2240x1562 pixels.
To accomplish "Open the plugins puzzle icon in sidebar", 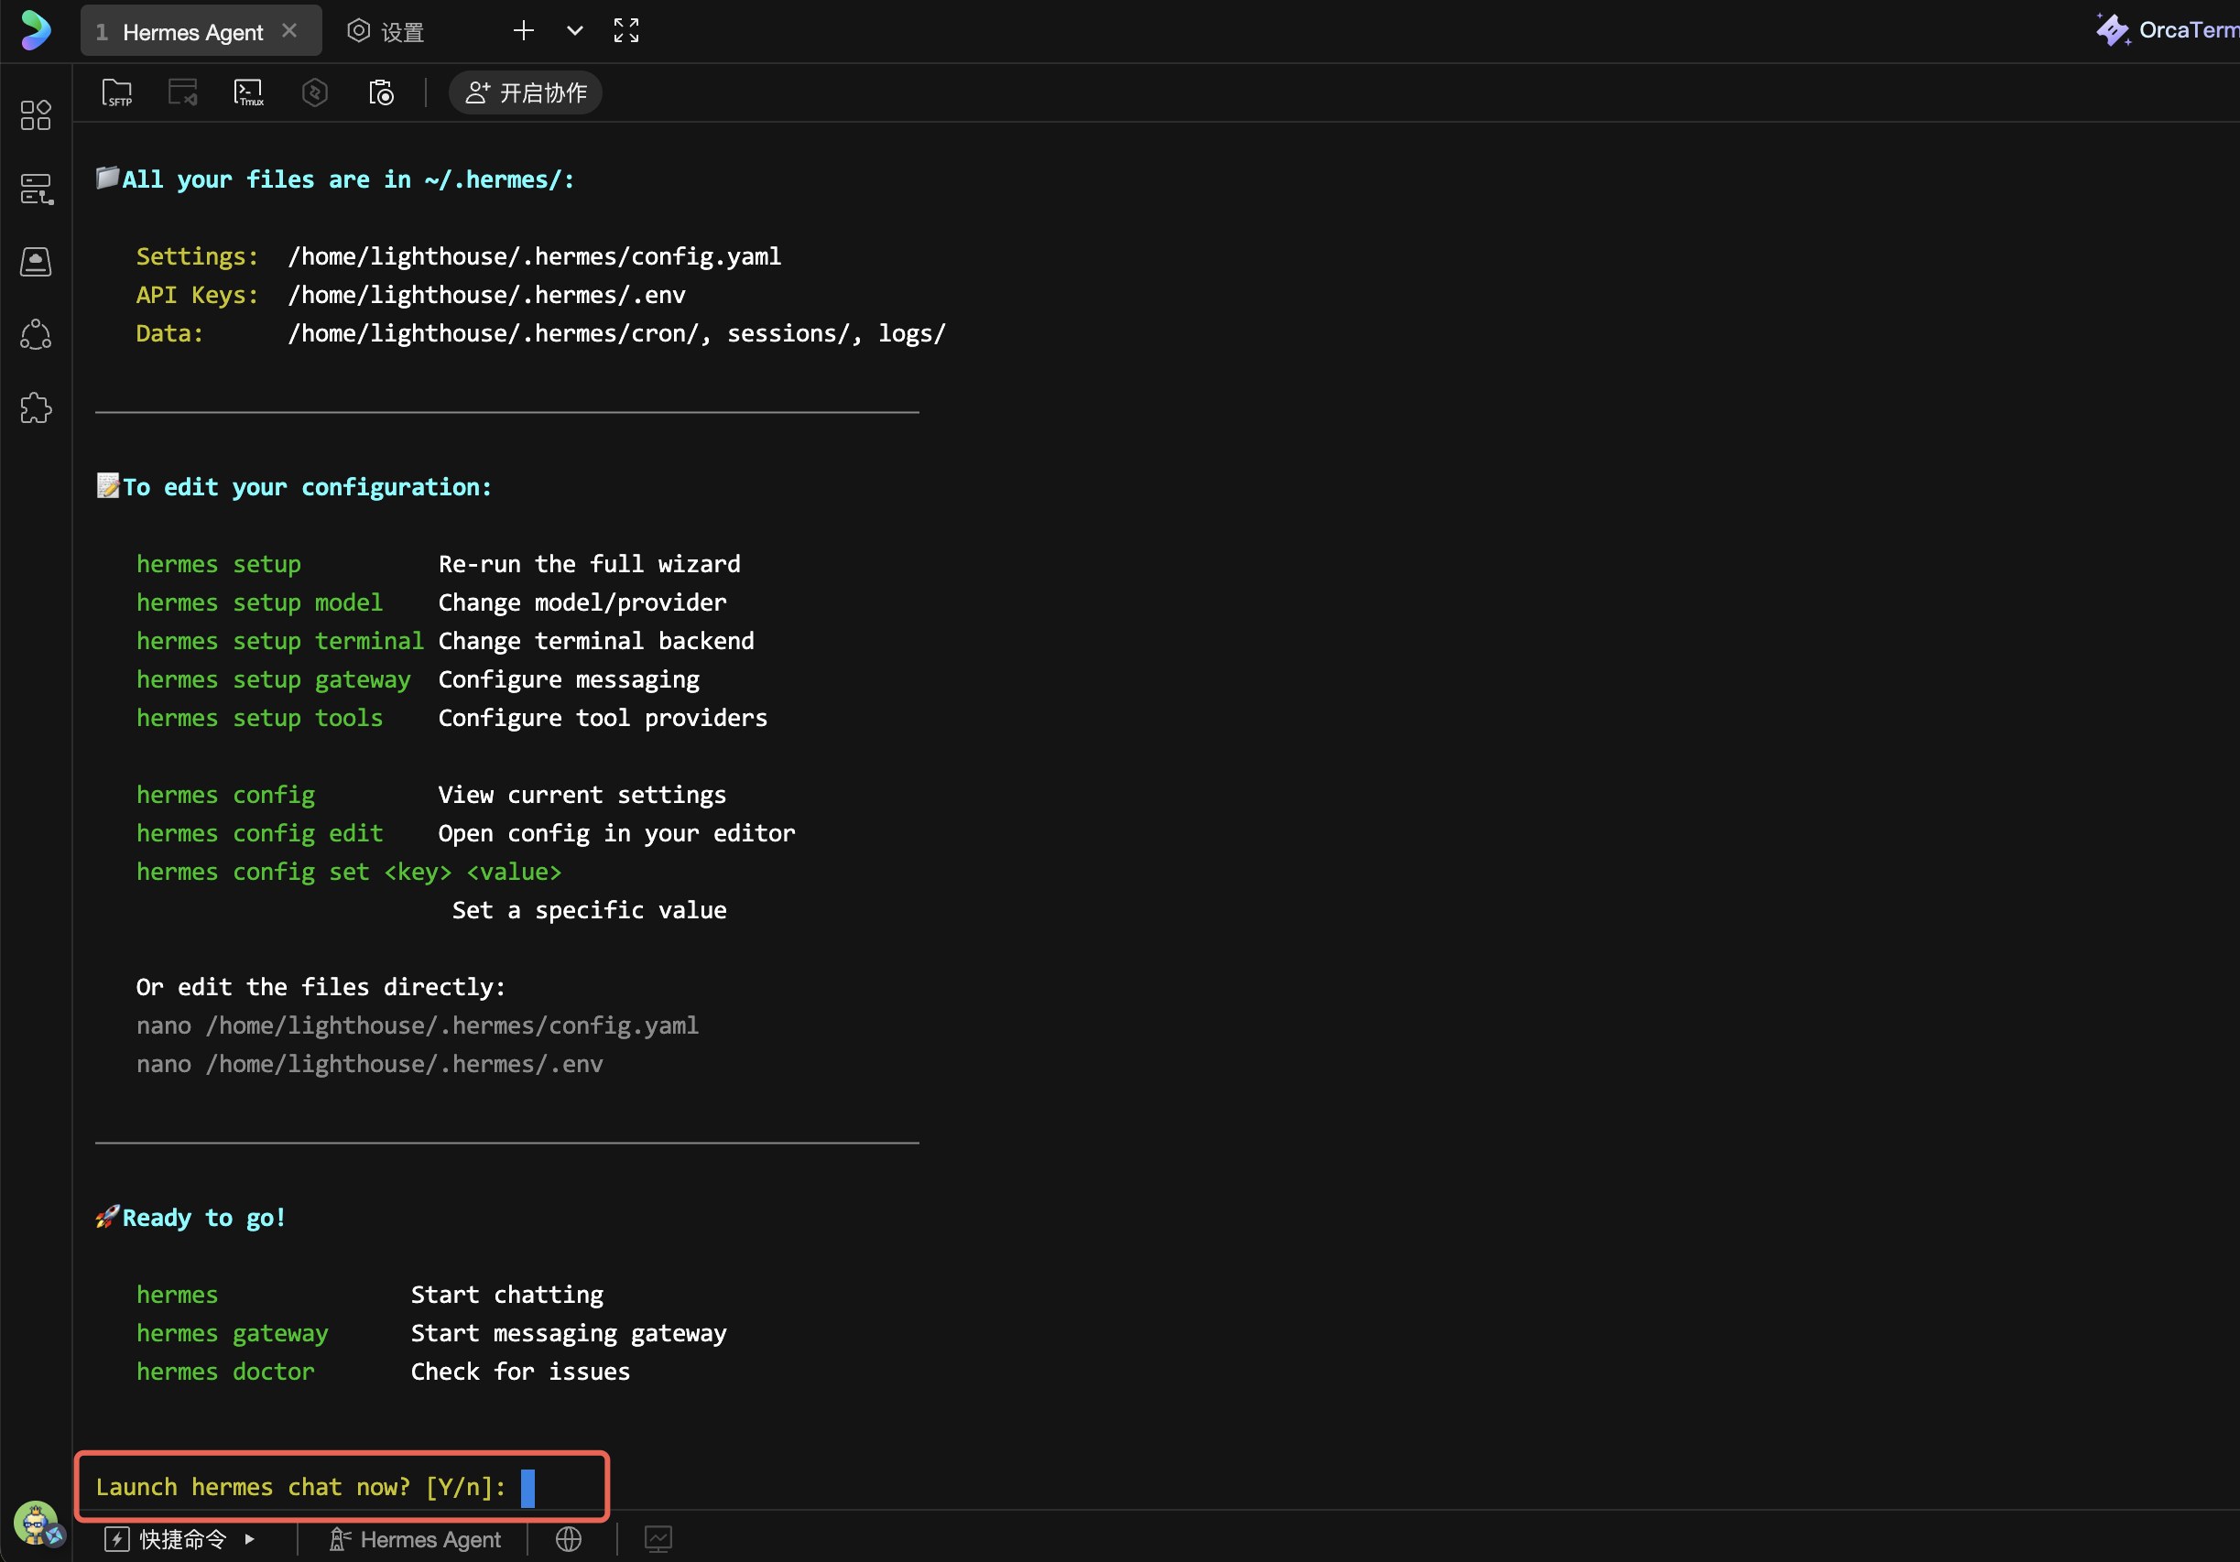I will pos(36,407).
